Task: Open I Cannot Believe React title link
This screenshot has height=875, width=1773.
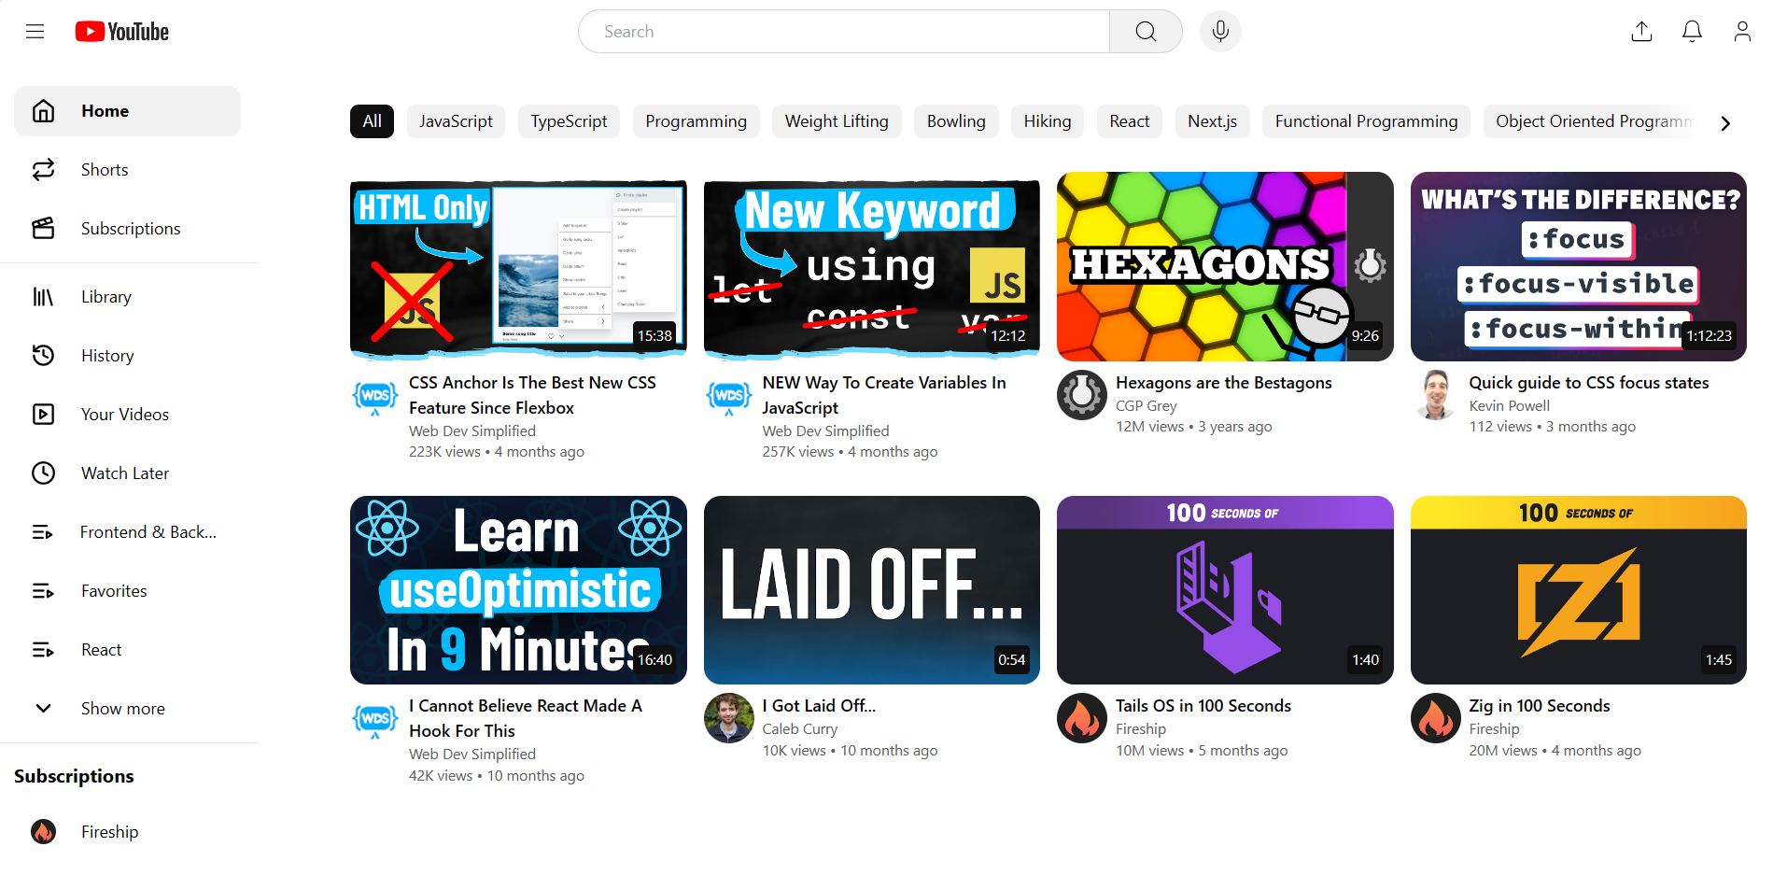Action: (526, 719)
